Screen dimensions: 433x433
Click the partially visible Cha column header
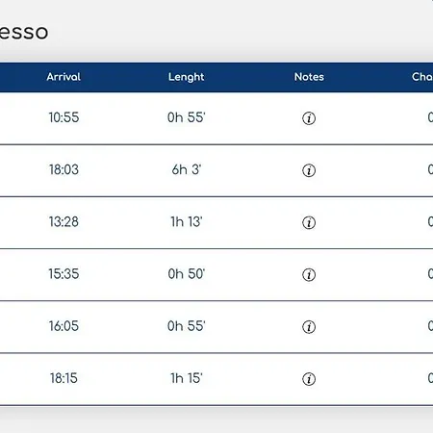pos(422,77)
